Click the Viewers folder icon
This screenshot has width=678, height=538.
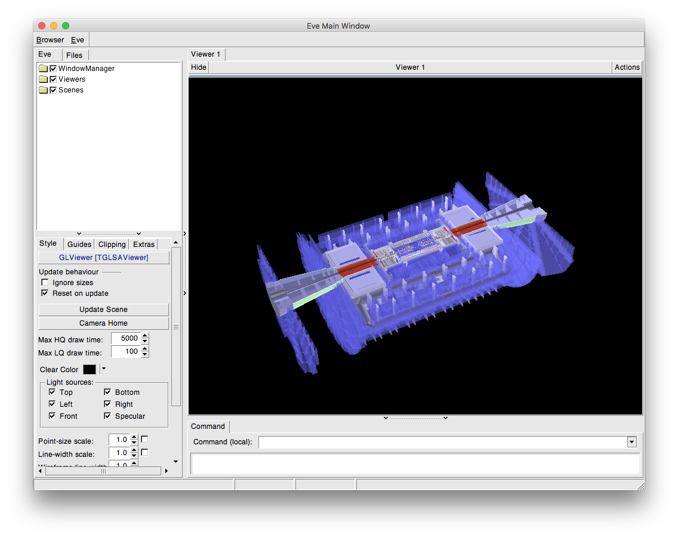coord(43,79)
